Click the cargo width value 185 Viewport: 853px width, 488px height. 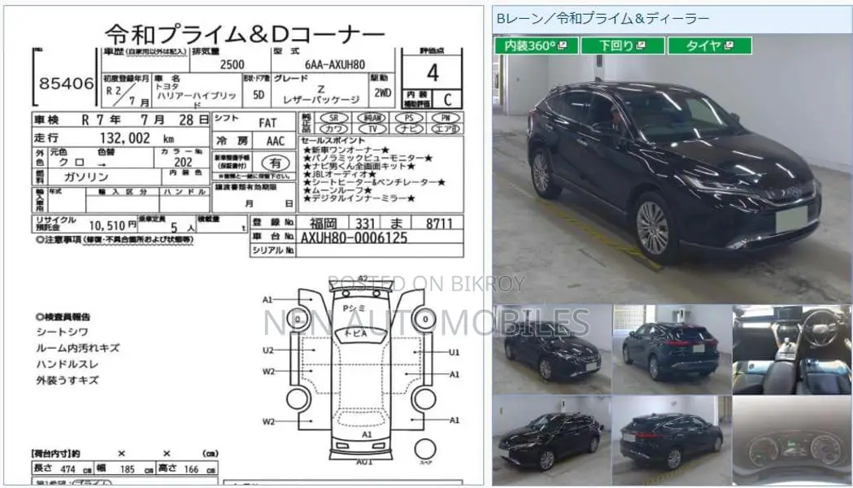coord(127,469)
